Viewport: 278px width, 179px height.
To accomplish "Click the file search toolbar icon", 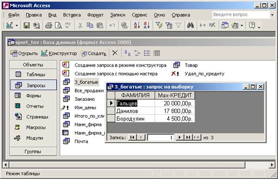I will 37,25.
